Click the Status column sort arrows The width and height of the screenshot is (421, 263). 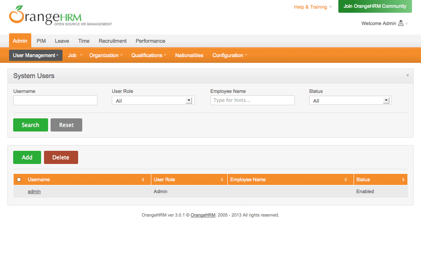pyautogui.click(x=403, y=180)
